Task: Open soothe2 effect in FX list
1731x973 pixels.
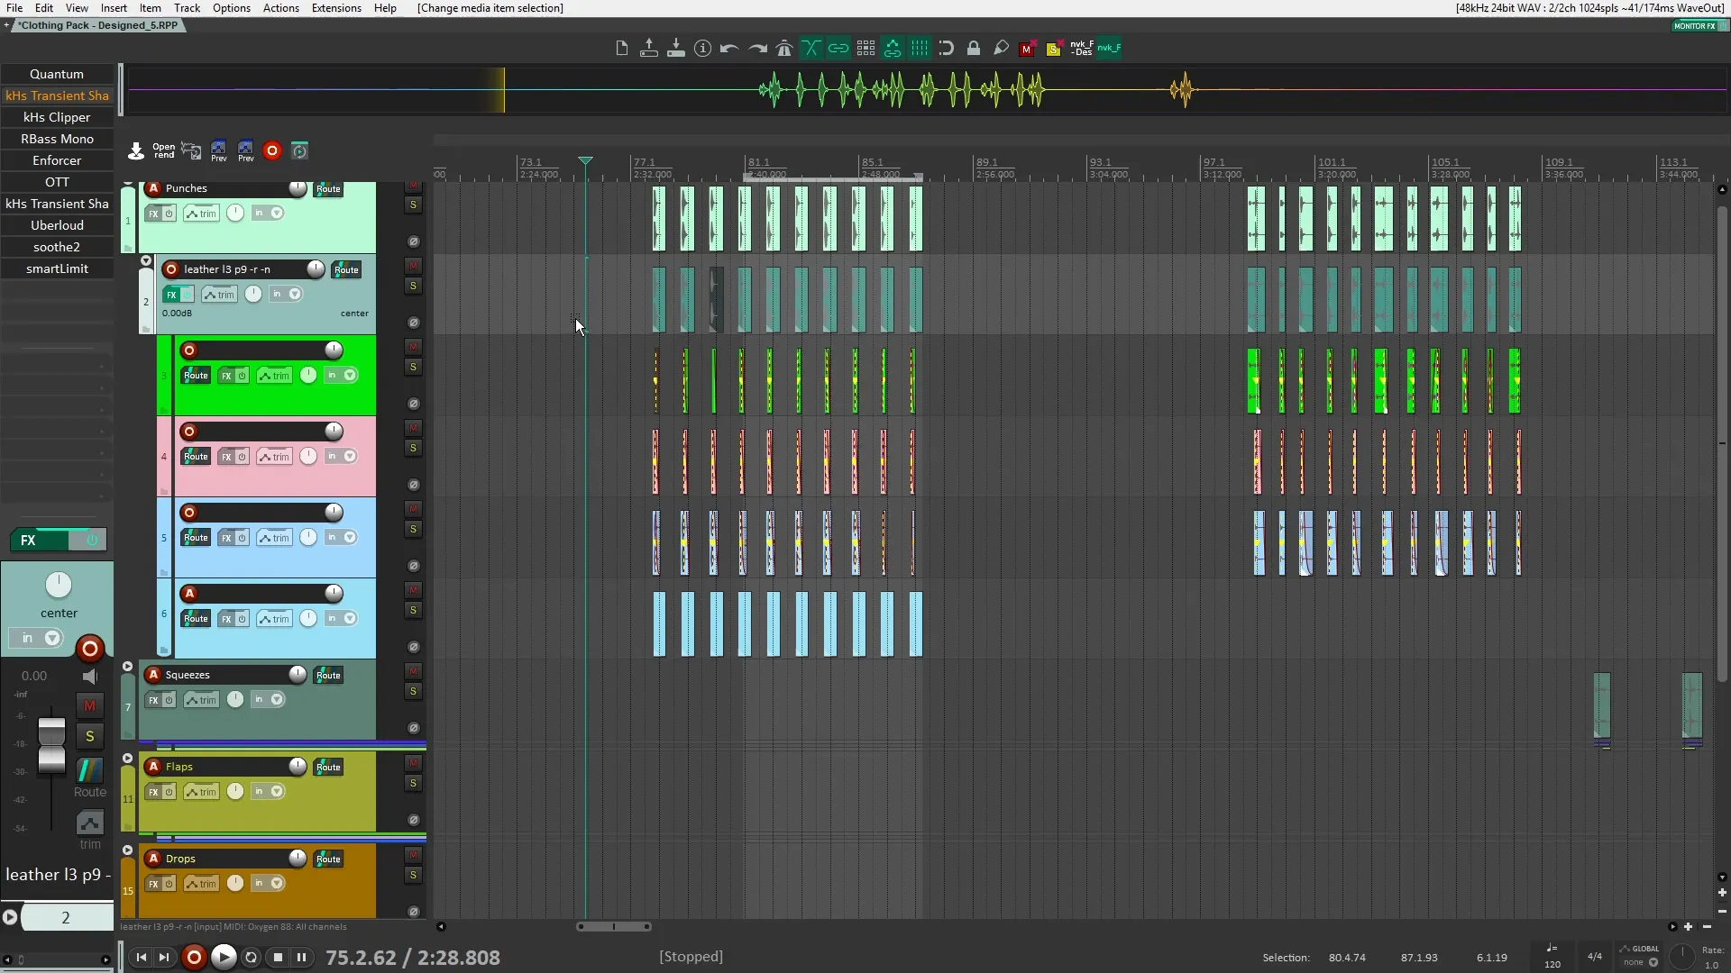Action: (57, 247)
